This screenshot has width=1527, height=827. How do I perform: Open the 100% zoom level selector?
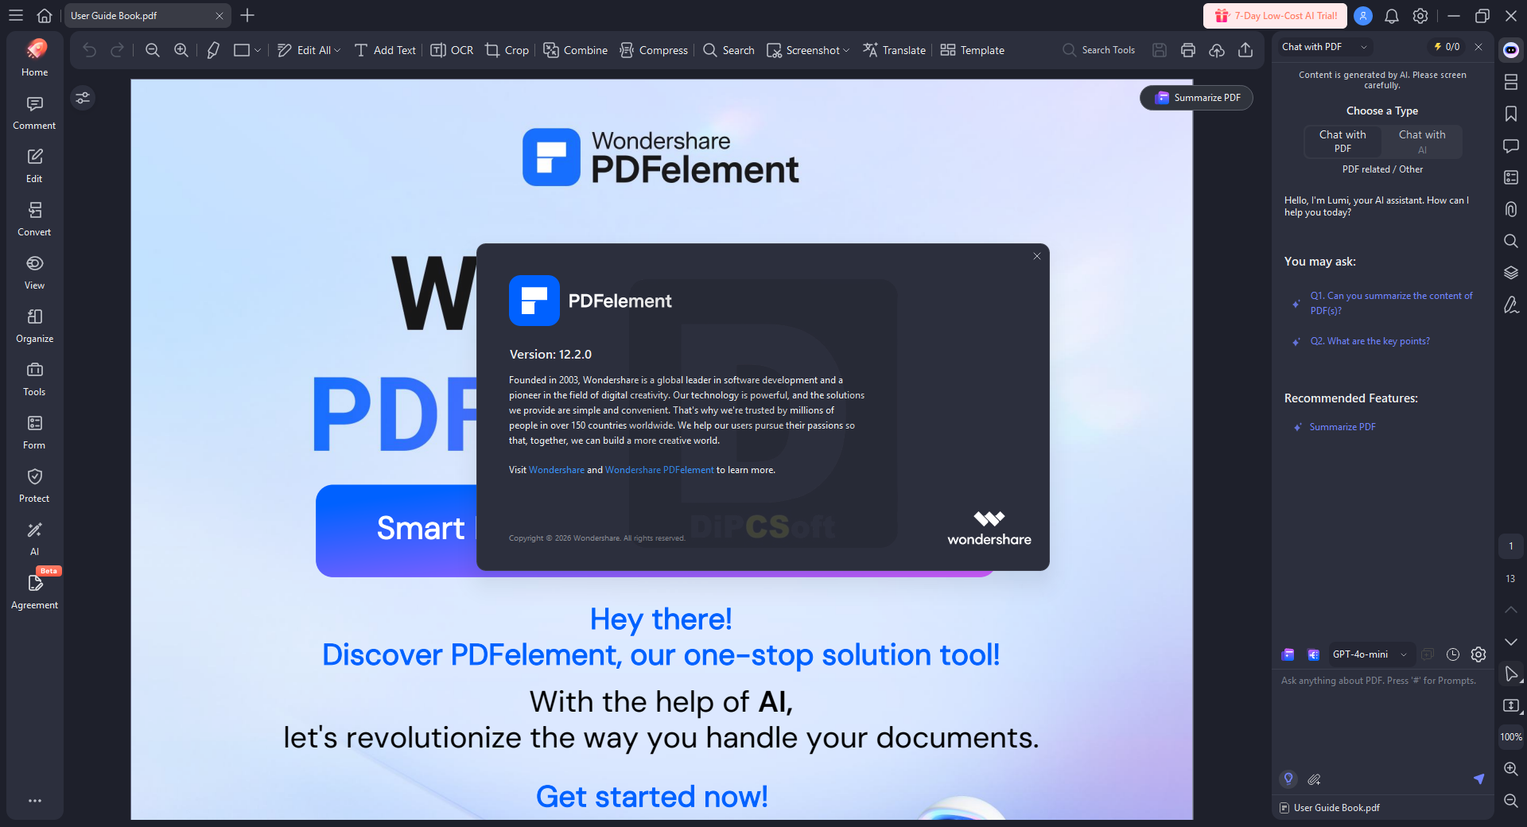[1511, 737]
